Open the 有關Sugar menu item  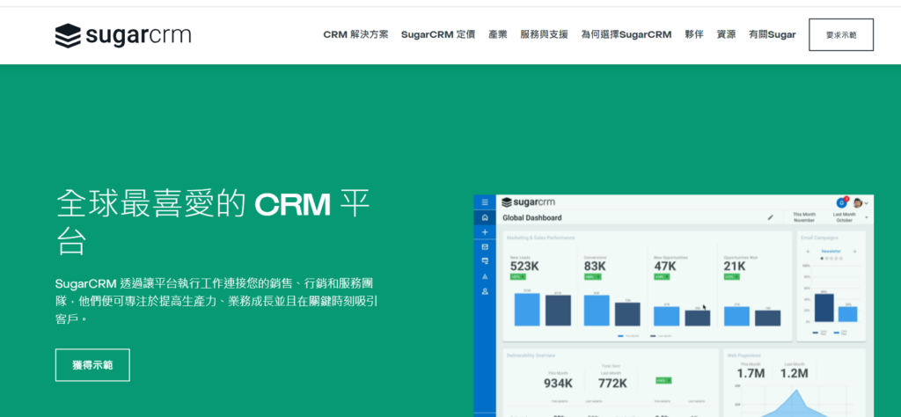point(773,34)
